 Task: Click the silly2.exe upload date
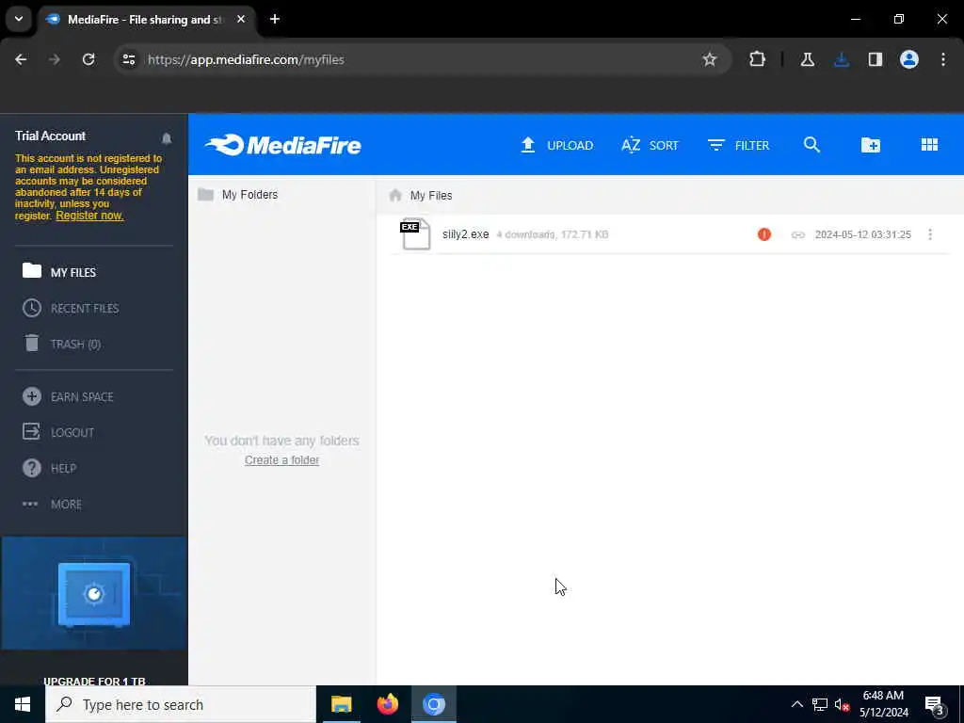pos(863,234)
